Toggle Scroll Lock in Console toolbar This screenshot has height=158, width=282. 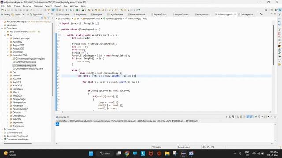241,117
